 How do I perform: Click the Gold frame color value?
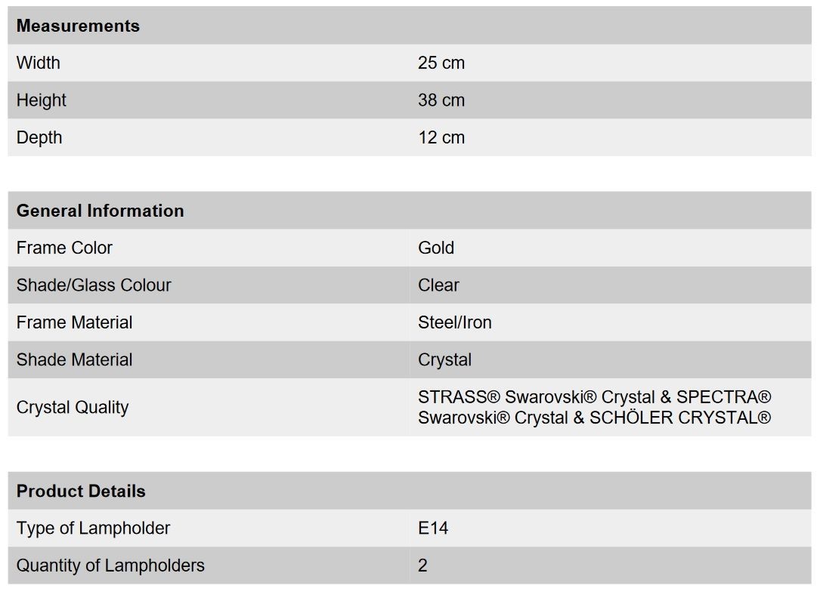click(435, 248)
